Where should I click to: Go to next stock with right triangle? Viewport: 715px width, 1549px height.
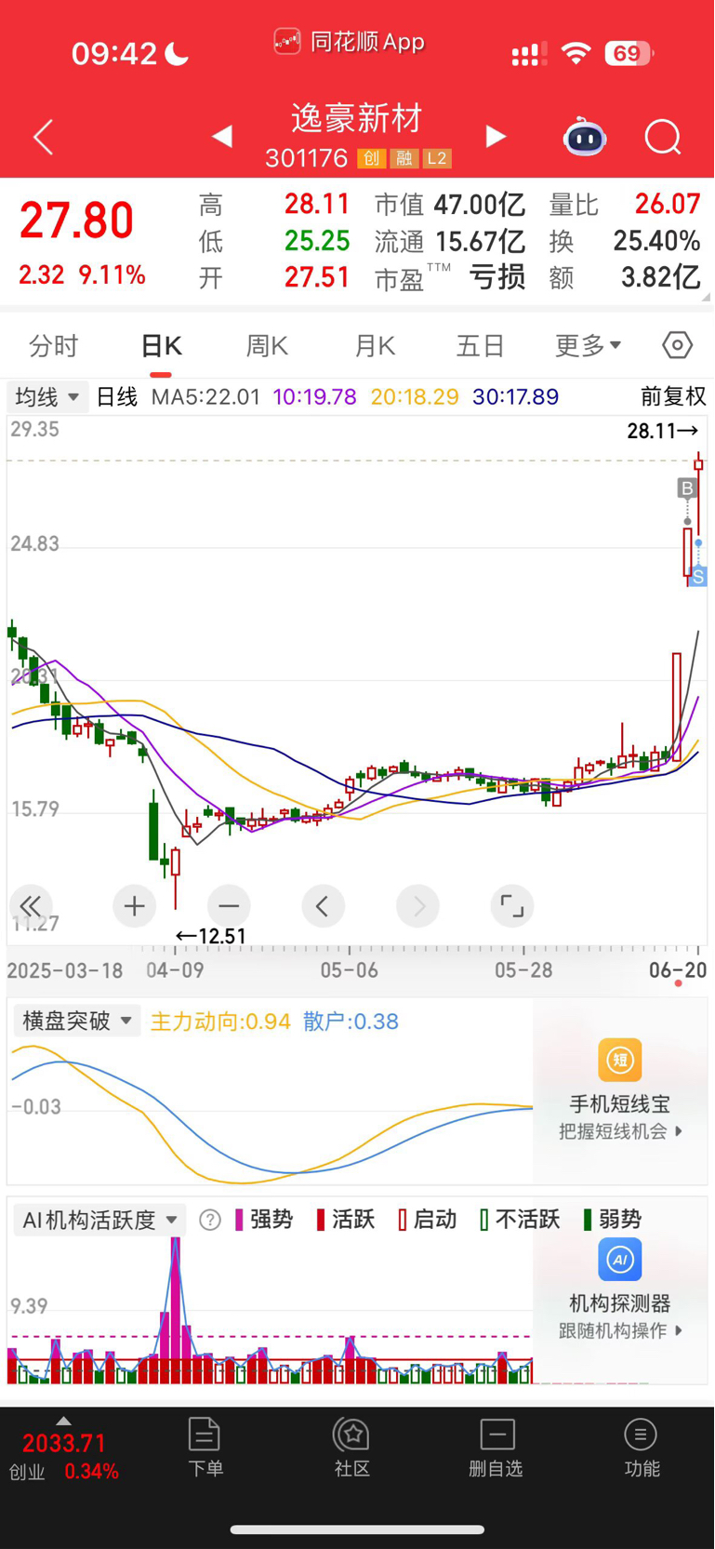click(x=496, y=137)
